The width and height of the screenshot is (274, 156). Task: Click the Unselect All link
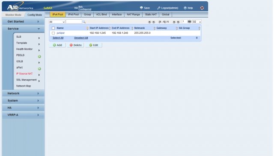point(81,38)
